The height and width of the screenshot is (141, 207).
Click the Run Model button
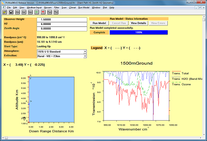point(99,23)
